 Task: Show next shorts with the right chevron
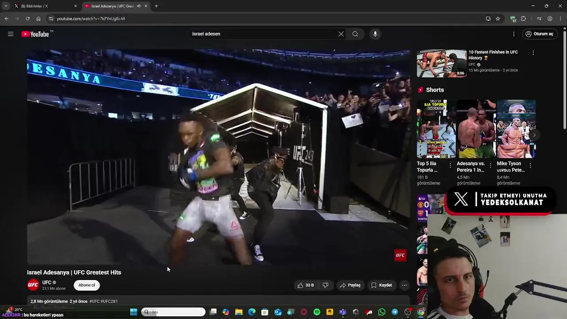(x=534, y=135)
